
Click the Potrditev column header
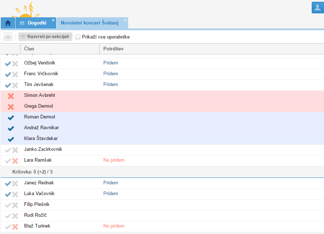click(113, 49)
